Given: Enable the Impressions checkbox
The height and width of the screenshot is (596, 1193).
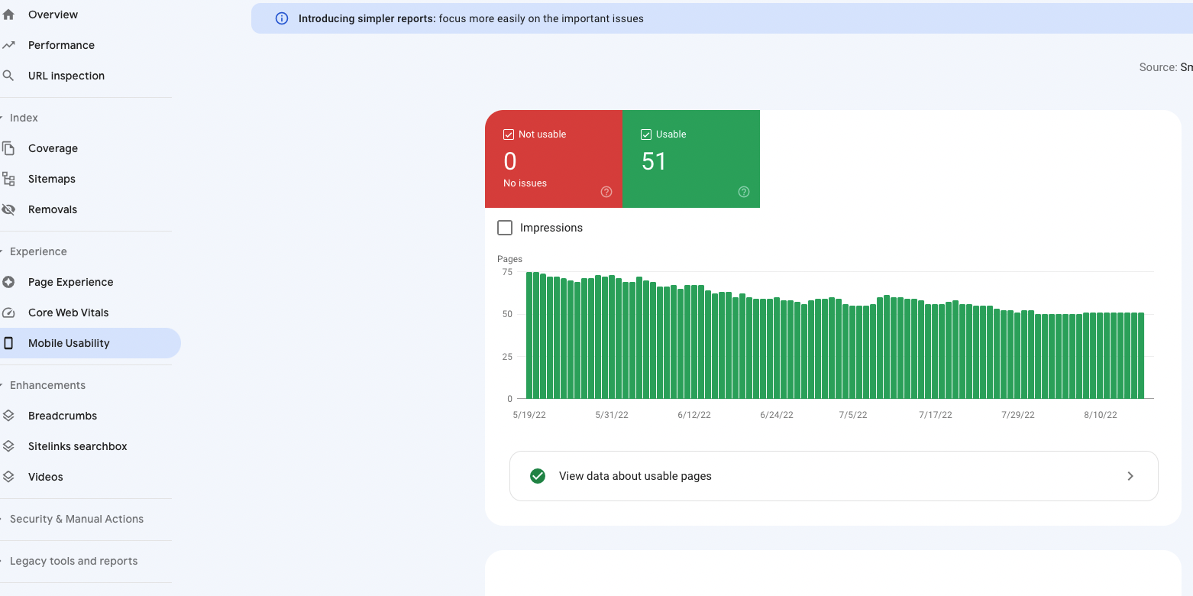Looking at the screenshot, I should (x=505, y=228).
